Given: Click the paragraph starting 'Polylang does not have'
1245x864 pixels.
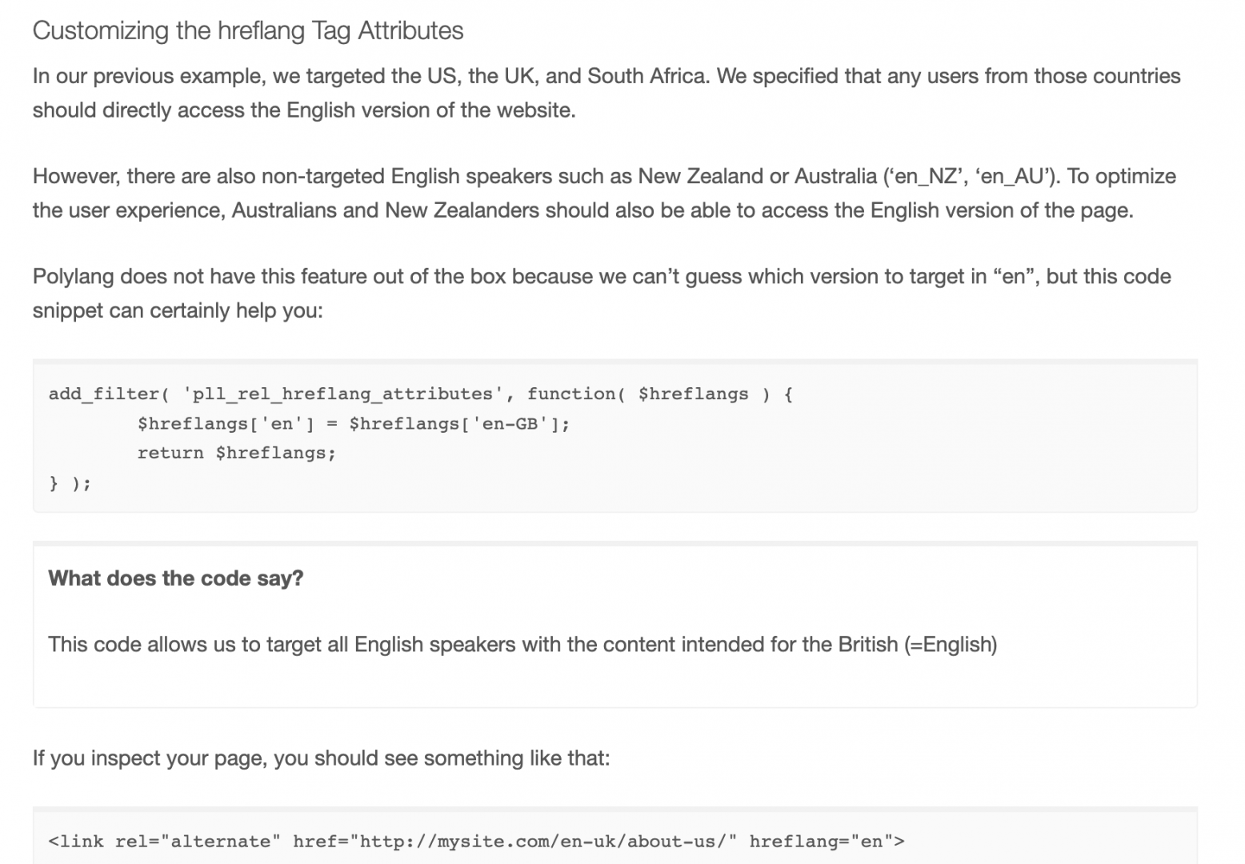Looking at the screenshot, I should coord(602,294).
